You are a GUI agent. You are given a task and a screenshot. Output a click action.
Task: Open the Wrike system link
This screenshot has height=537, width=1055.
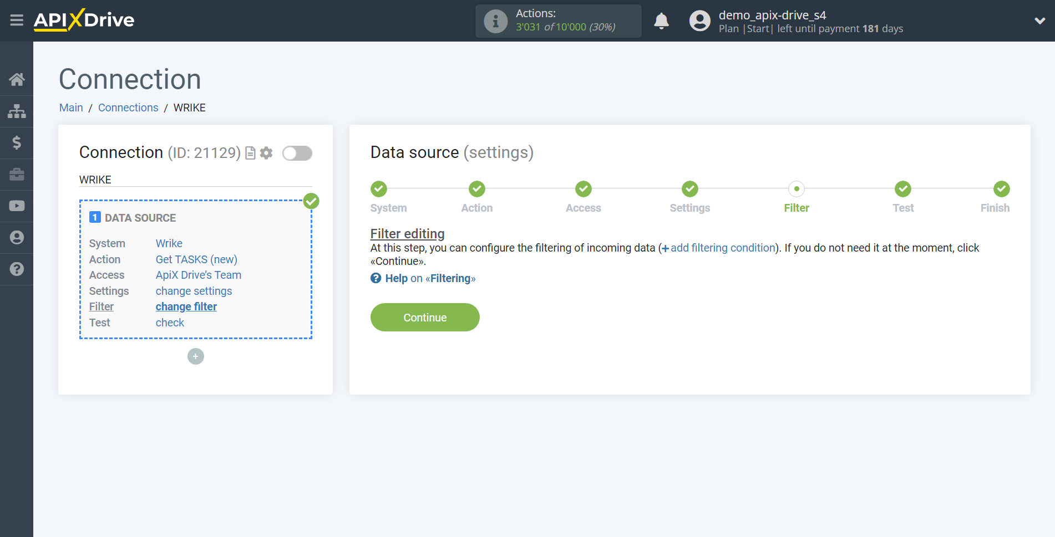169,243
